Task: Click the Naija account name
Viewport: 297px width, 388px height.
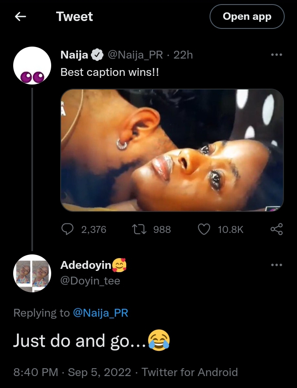Action: pyautogui.click(x=74, y=55)
